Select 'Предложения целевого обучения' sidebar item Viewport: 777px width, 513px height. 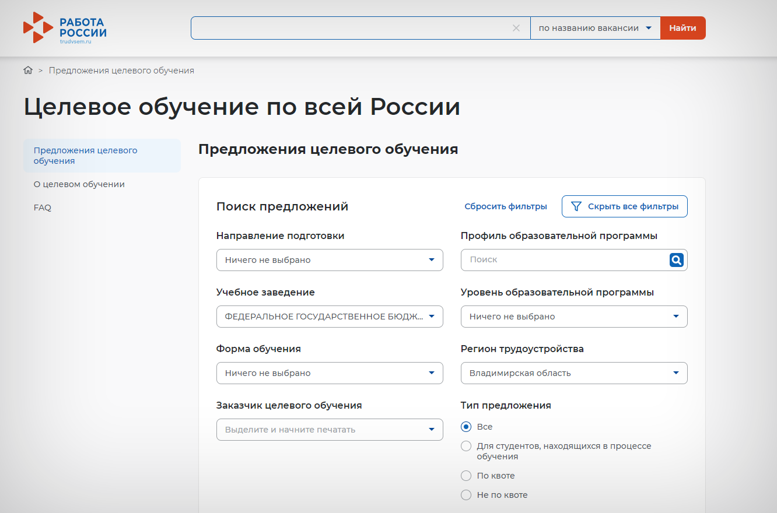coord(102,156)
